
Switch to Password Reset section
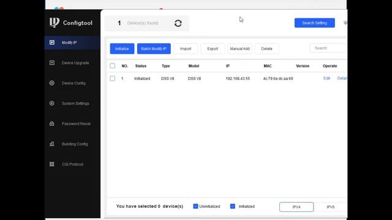click(76, 123)
